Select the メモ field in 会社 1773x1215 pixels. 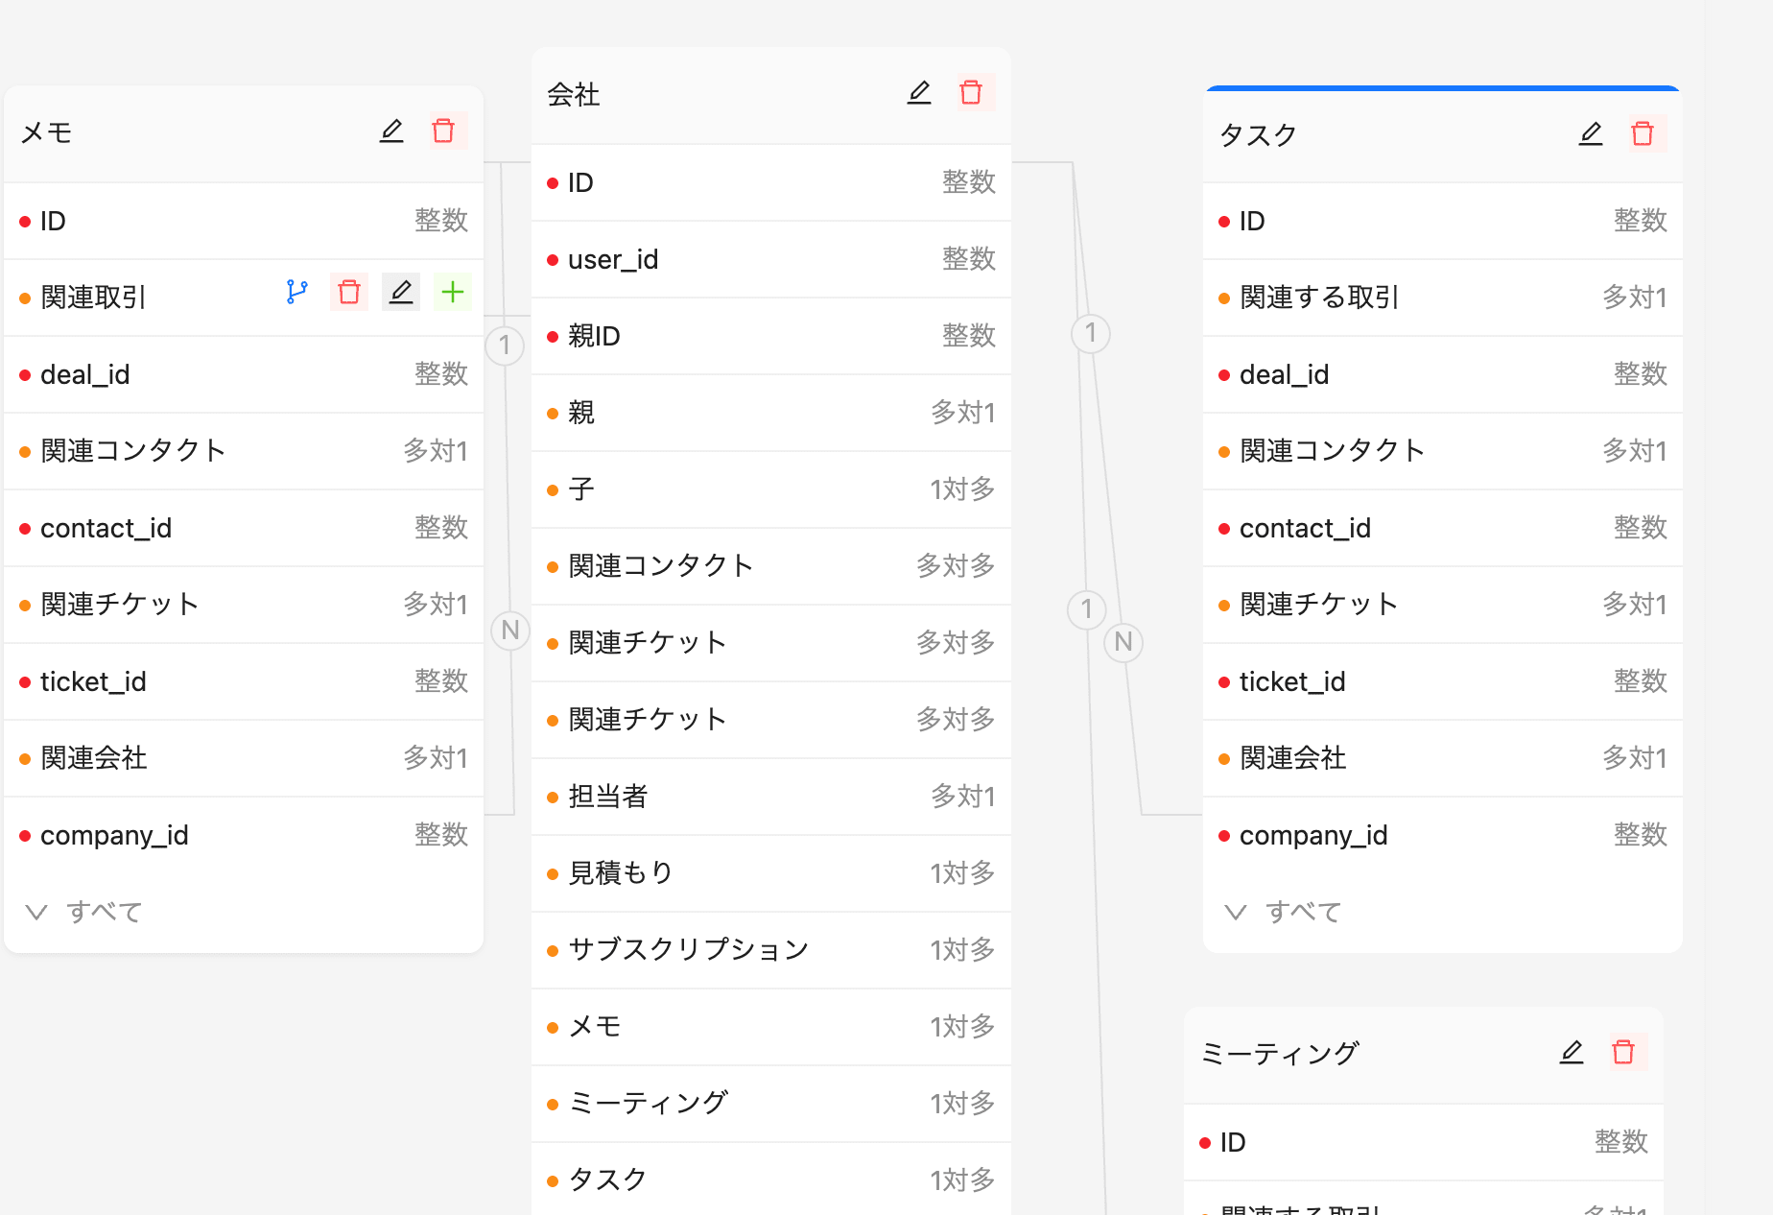coord(771,1027)
